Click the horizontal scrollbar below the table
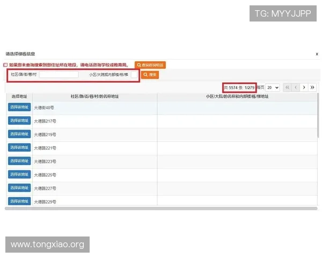 click(x=161, y=209)
